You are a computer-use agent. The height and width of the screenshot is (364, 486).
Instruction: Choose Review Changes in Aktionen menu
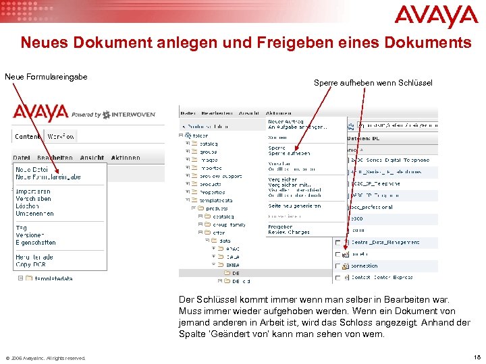[x=289, y=232]
